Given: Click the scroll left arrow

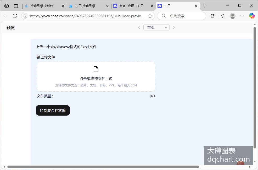Looking at the screenshot, I should [x=4, y=167].
